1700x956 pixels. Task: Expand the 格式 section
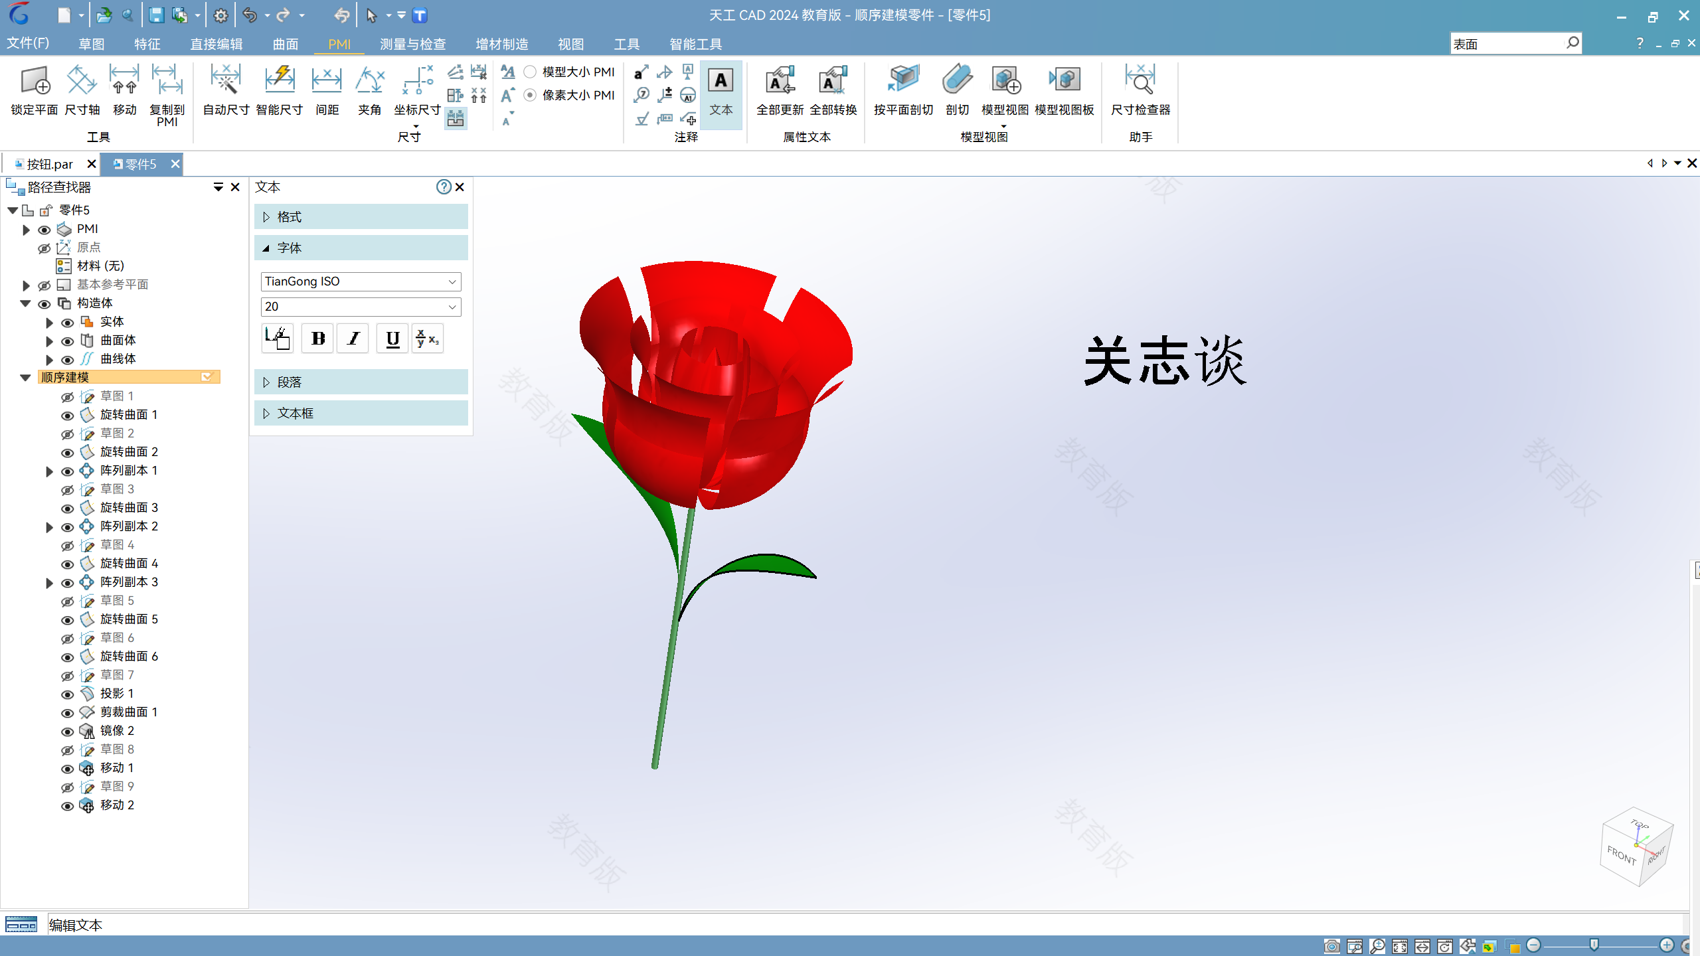click(x=361, y=217)
